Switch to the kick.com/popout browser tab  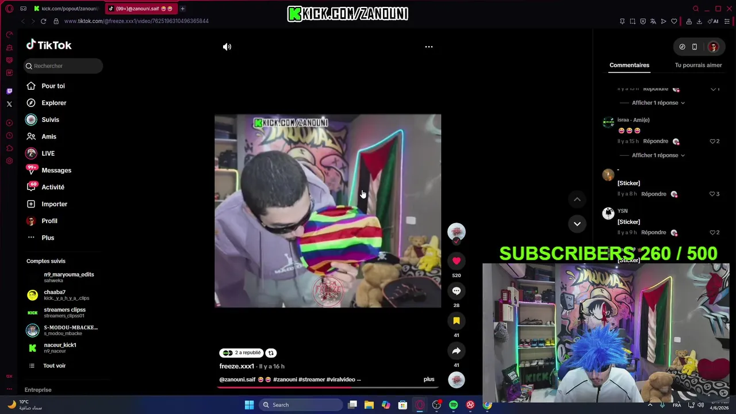pyautogui.click(x=66, y=9)
